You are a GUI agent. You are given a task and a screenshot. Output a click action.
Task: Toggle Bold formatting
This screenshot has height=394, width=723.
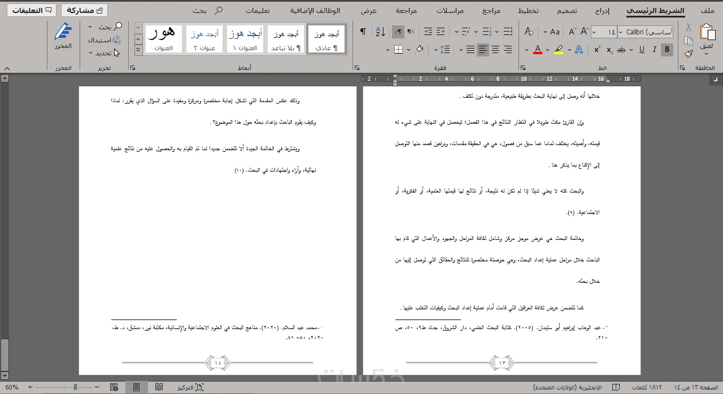[667, 50]
